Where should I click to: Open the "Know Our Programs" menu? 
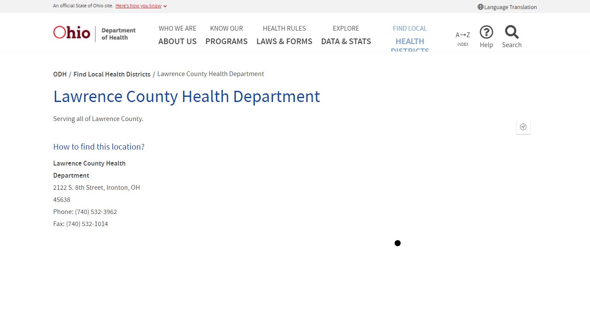226,35
